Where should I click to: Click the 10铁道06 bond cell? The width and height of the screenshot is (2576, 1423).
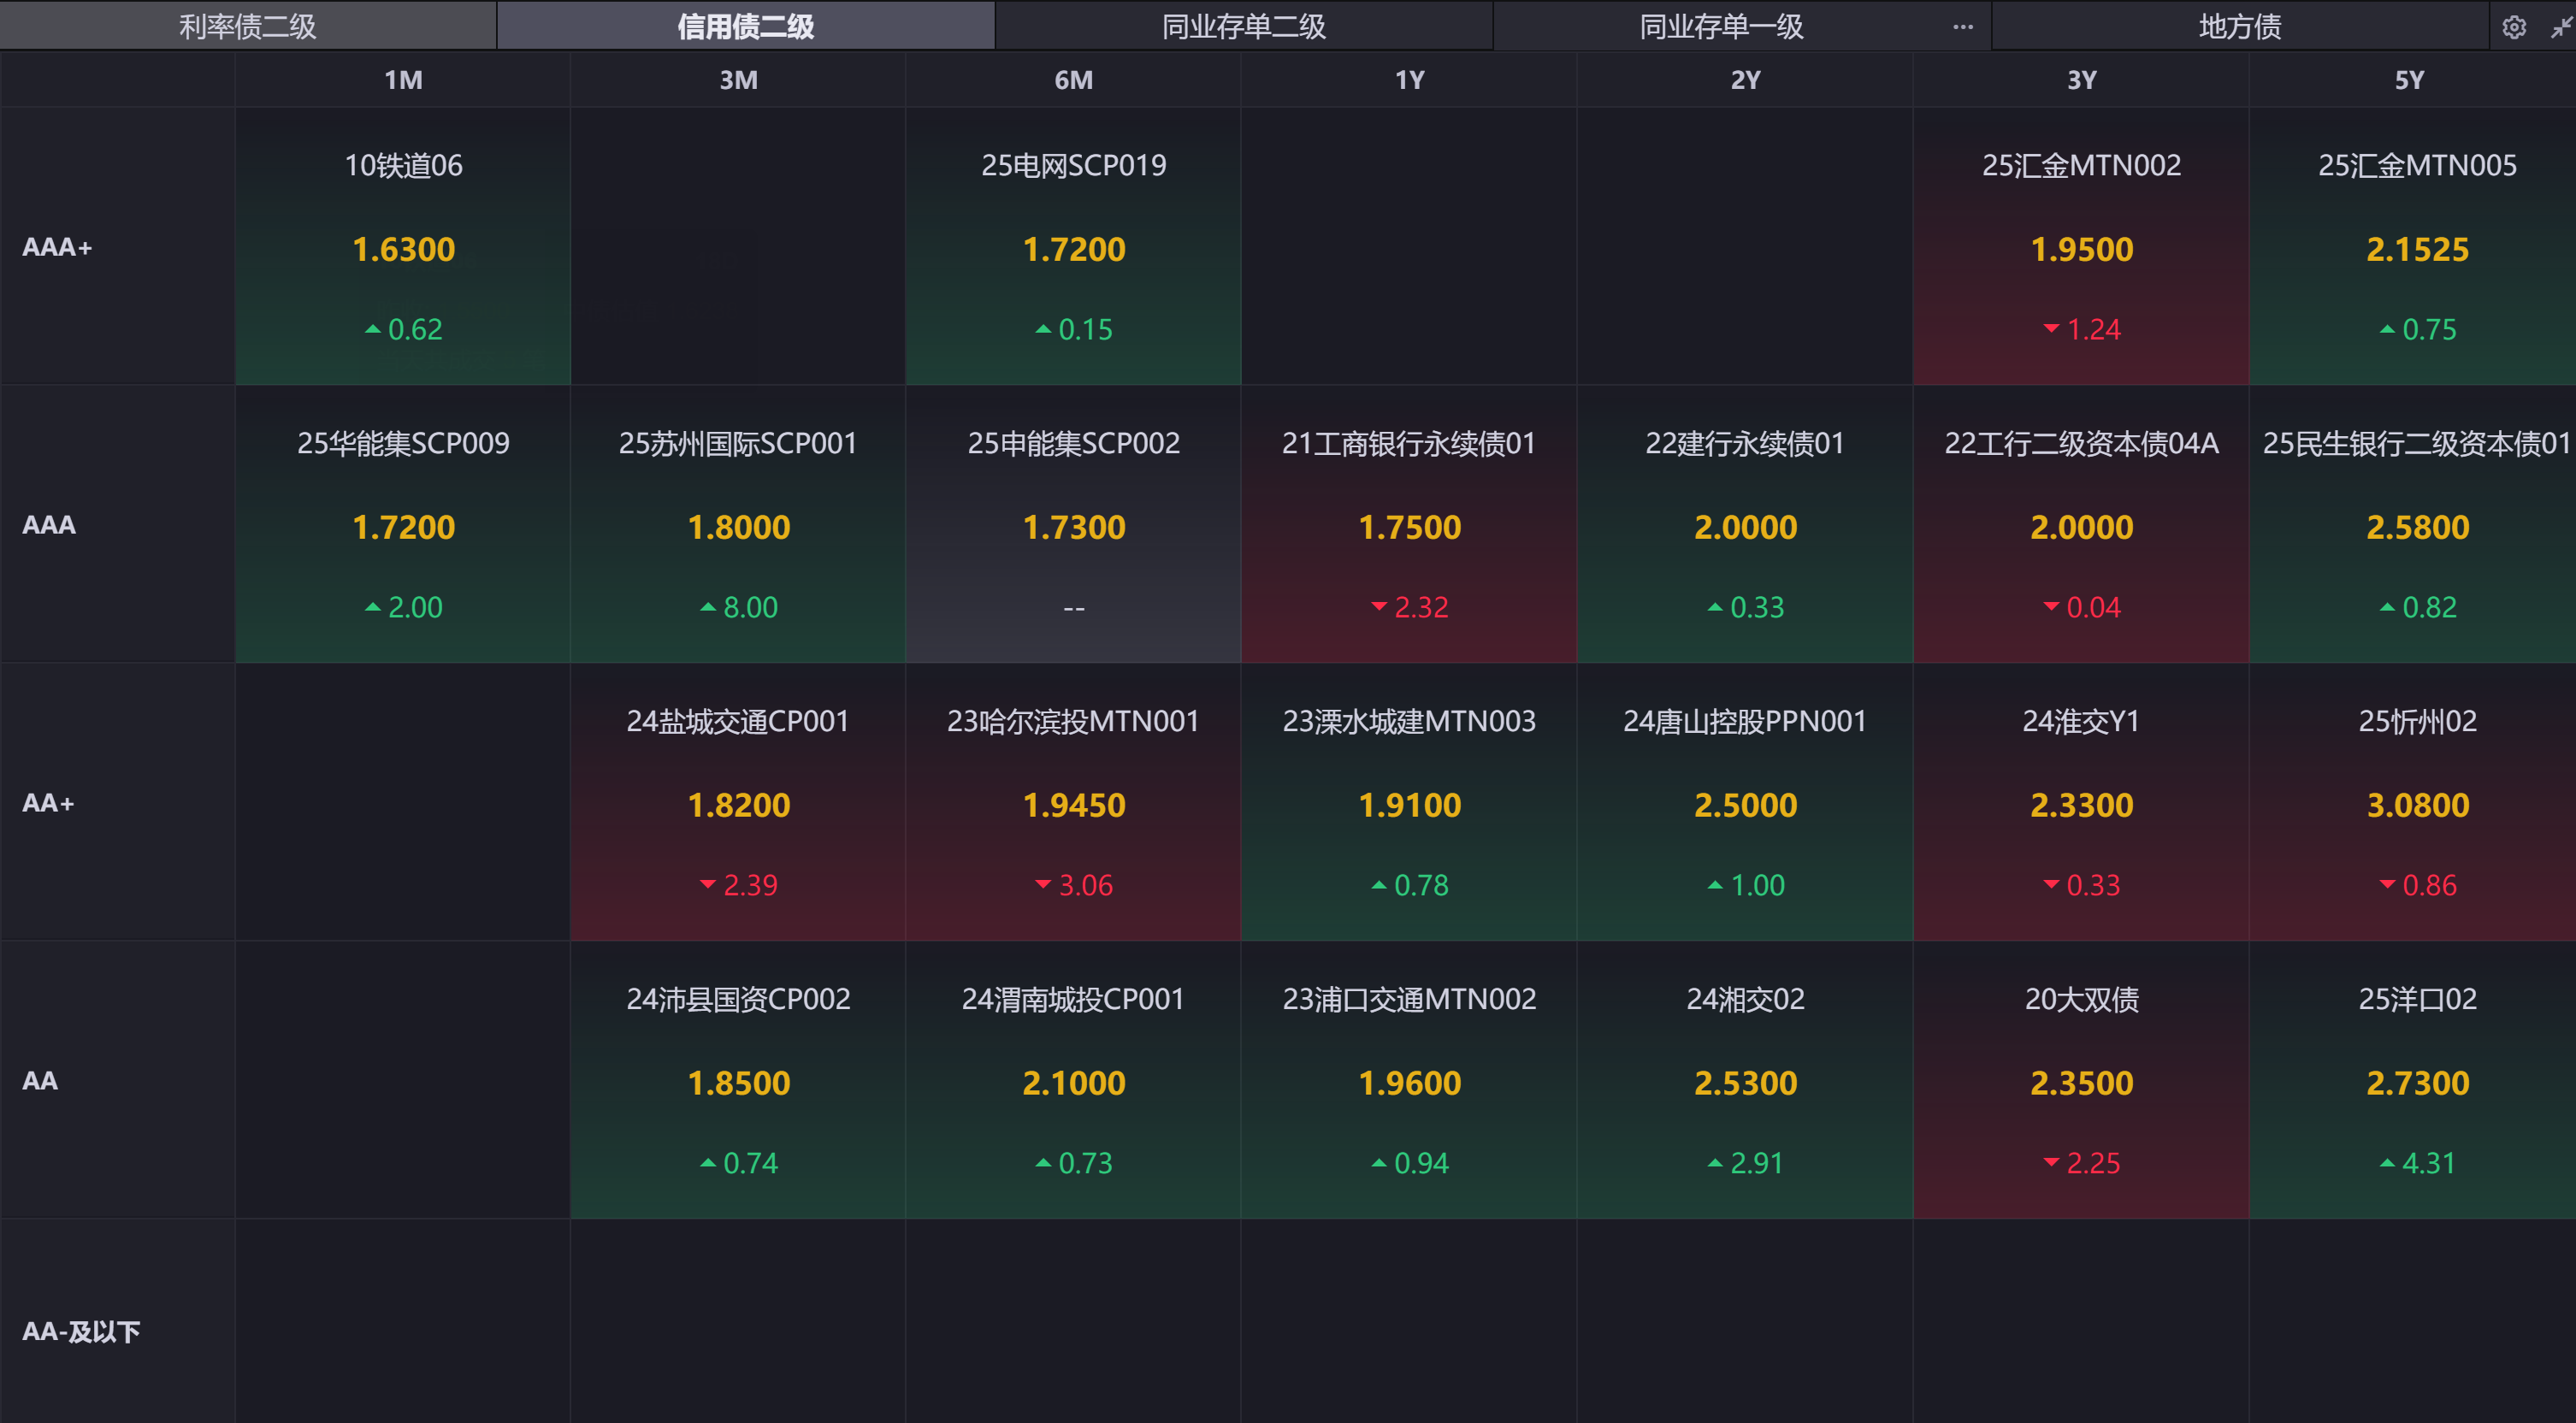(403, 246)
